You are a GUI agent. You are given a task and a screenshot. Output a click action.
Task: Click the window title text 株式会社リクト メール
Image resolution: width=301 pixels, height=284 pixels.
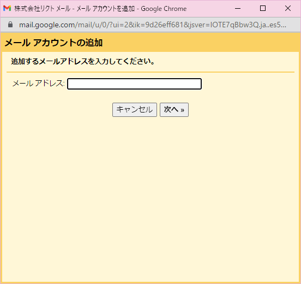[43, 9]
